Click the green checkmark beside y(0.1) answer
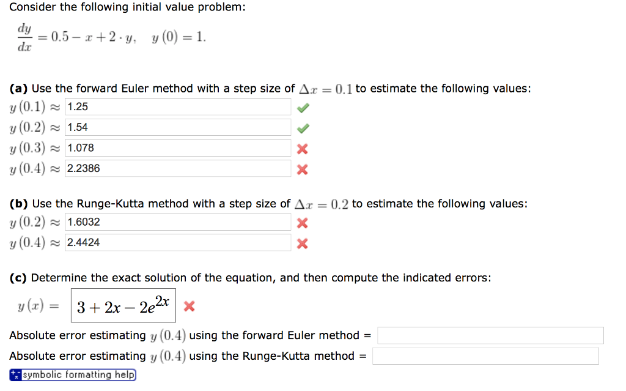Viewport: 626px width, 391px height. click(302, 106)
